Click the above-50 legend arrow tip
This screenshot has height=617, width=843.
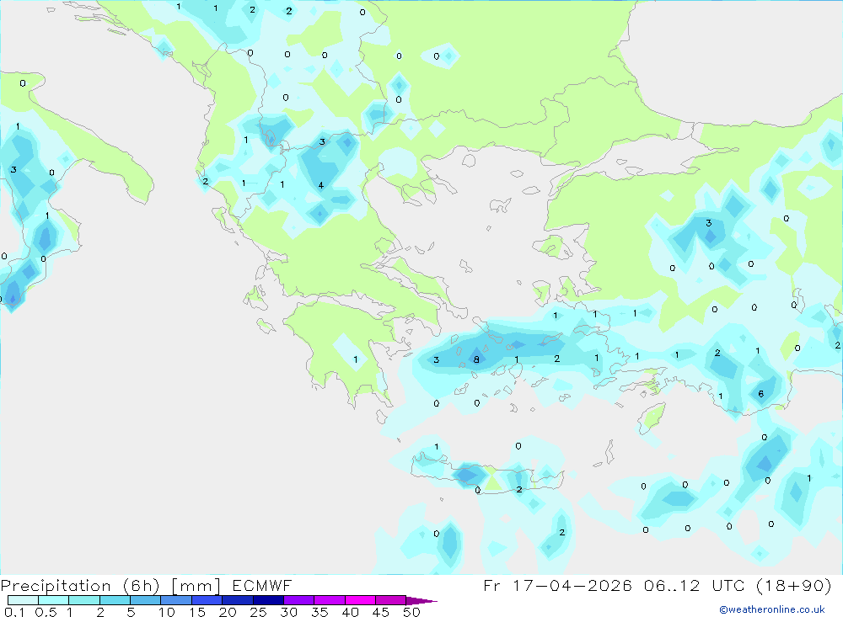click(421, 600)
